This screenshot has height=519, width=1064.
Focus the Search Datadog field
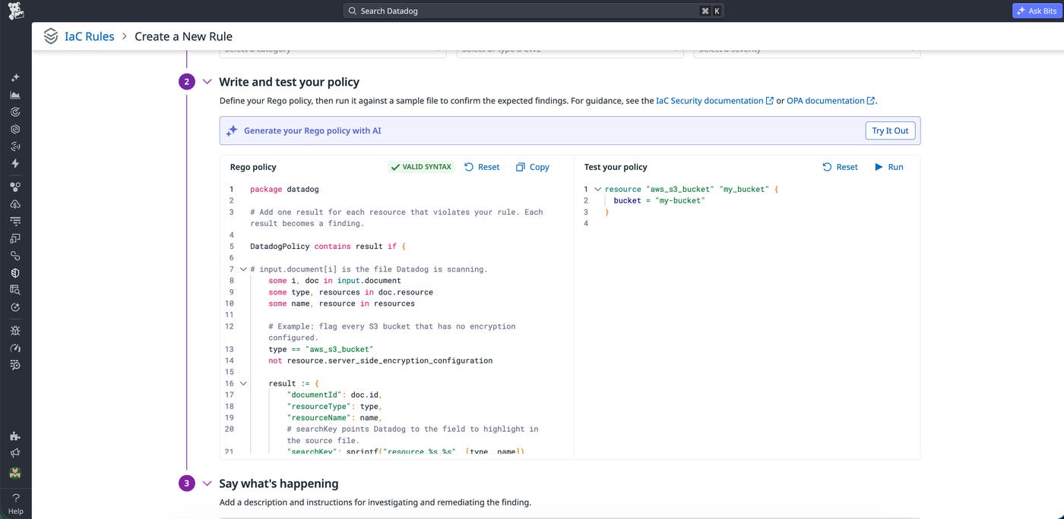pyautogui.click(x=534, y=11)
